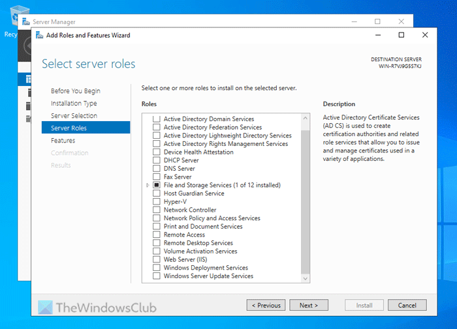Tick the Remote Access checkbox
This screenshot has height=329, width=457.
(x=157, y=235)
